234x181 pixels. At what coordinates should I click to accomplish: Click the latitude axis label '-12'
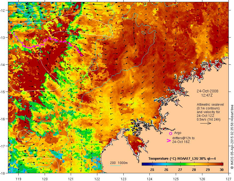tap(3, 10)
